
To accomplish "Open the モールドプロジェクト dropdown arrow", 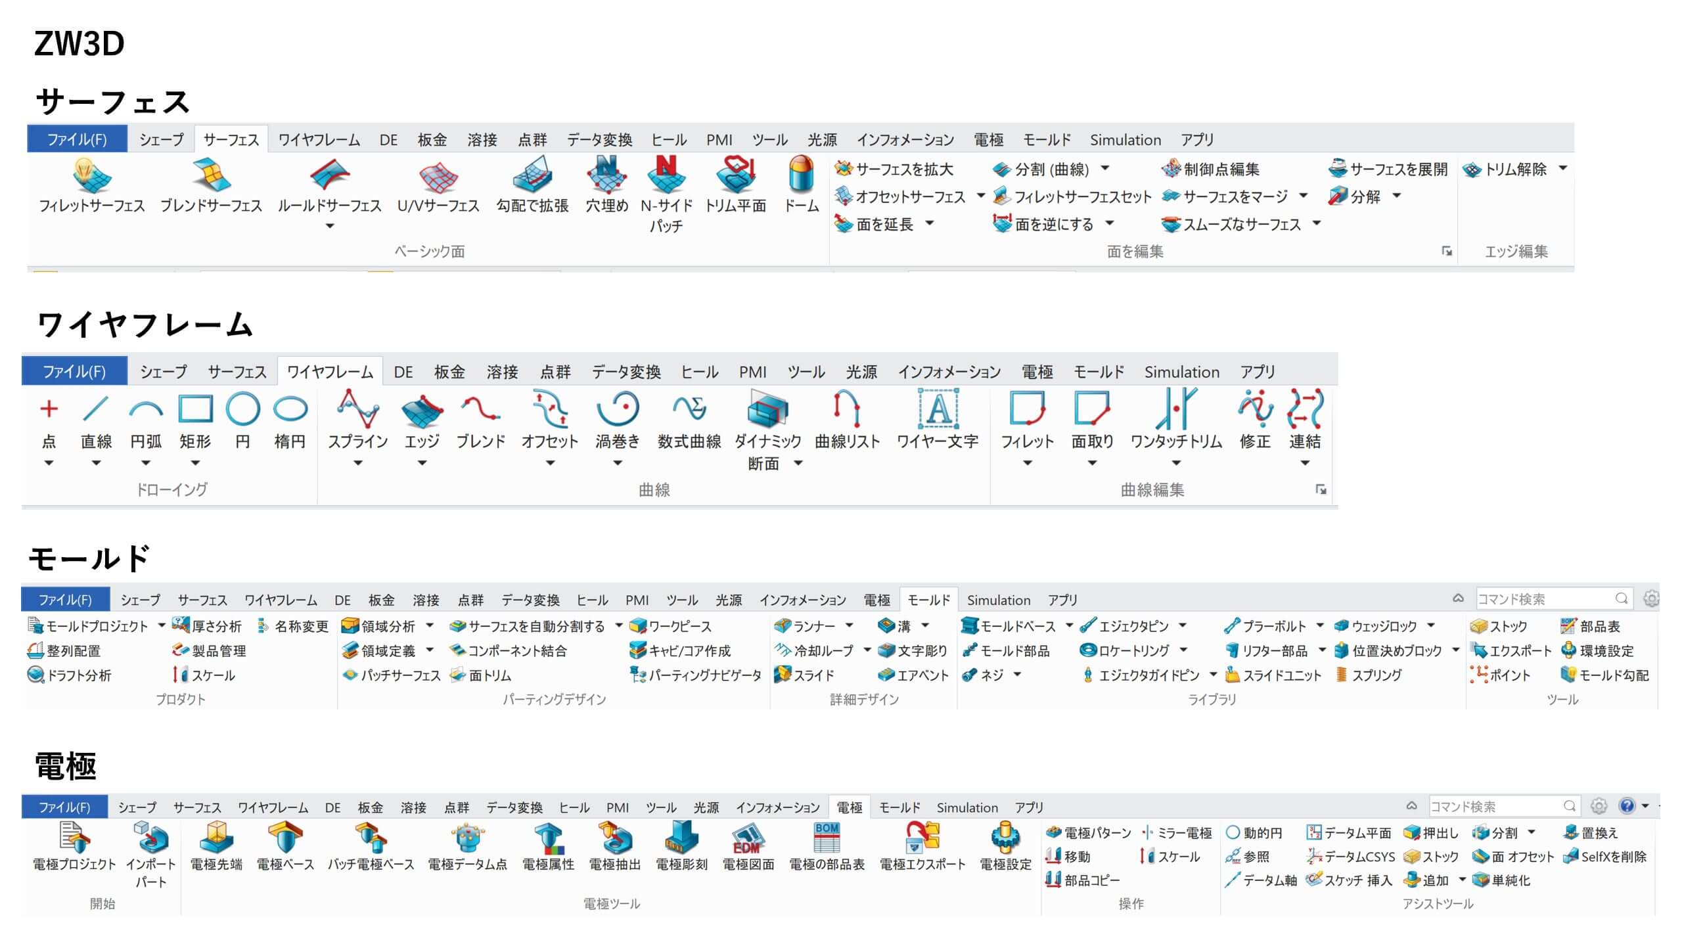I will (162, 625).
